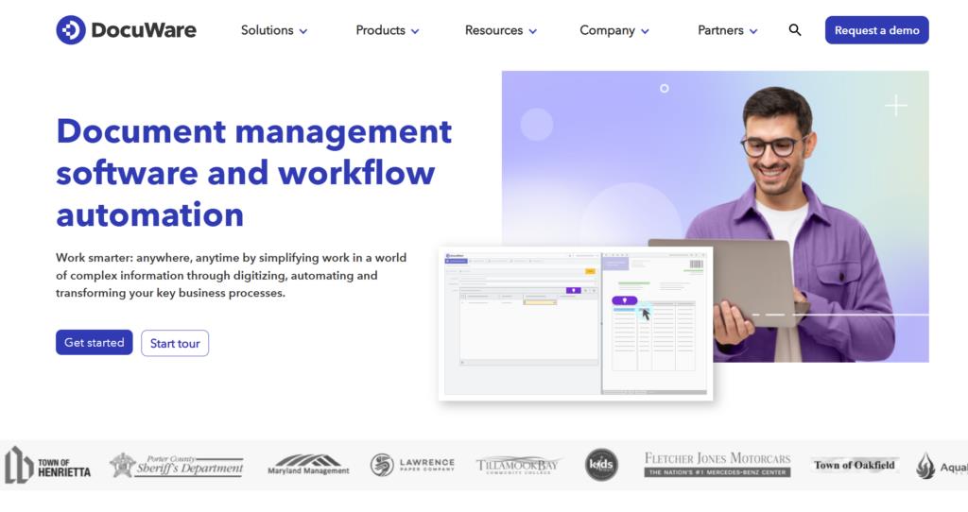Open the site search magnifier icon
The height and width of the screenshot is (512, 968).
[x=795, y=30]
